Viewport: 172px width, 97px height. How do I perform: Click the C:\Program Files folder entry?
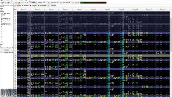coord(6,53)
